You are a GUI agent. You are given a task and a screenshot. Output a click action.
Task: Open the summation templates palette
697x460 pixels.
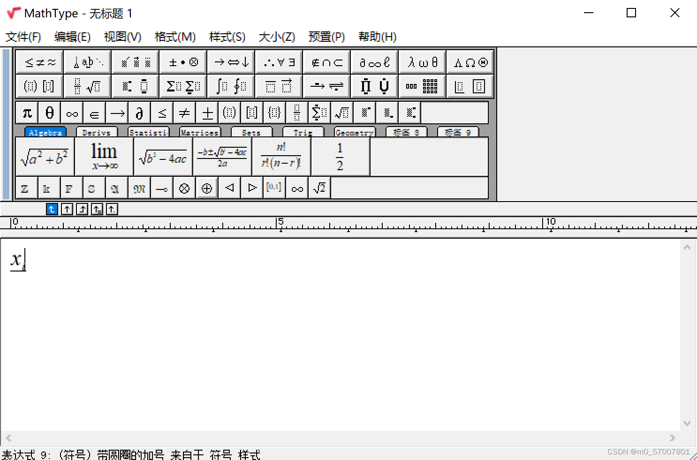click(183, 86)
